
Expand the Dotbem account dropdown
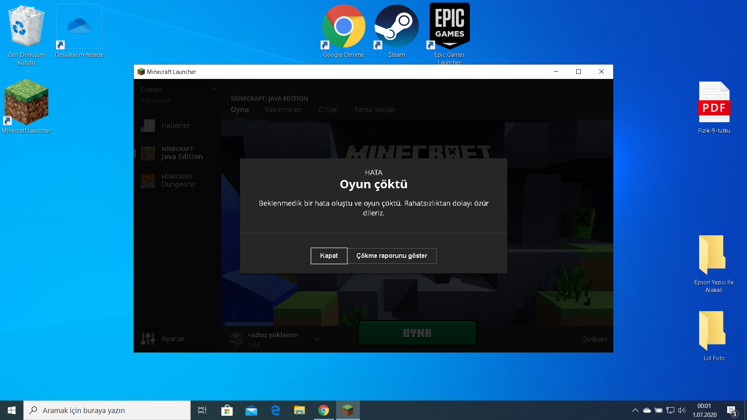coord(214,89)
